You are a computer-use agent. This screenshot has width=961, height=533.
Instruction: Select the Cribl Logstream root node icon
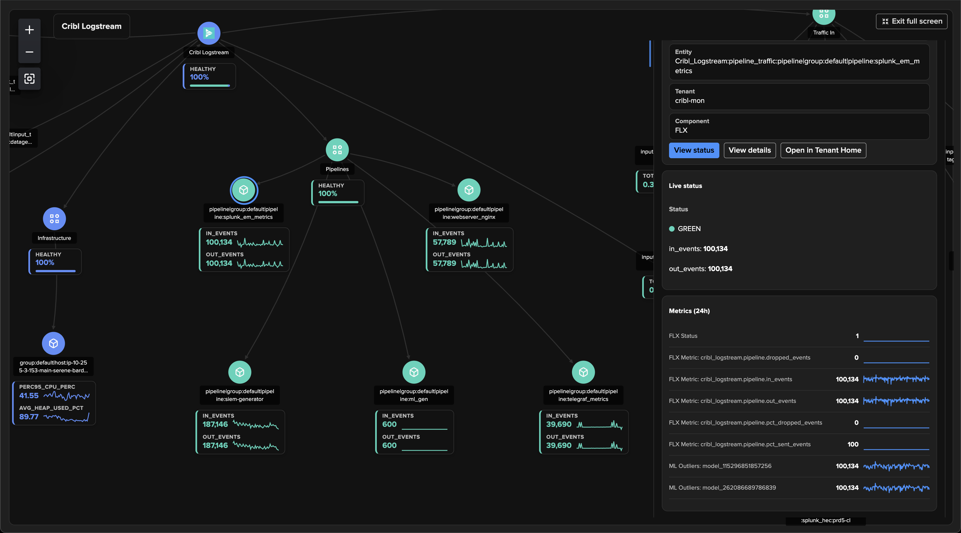tap(209, 33)
